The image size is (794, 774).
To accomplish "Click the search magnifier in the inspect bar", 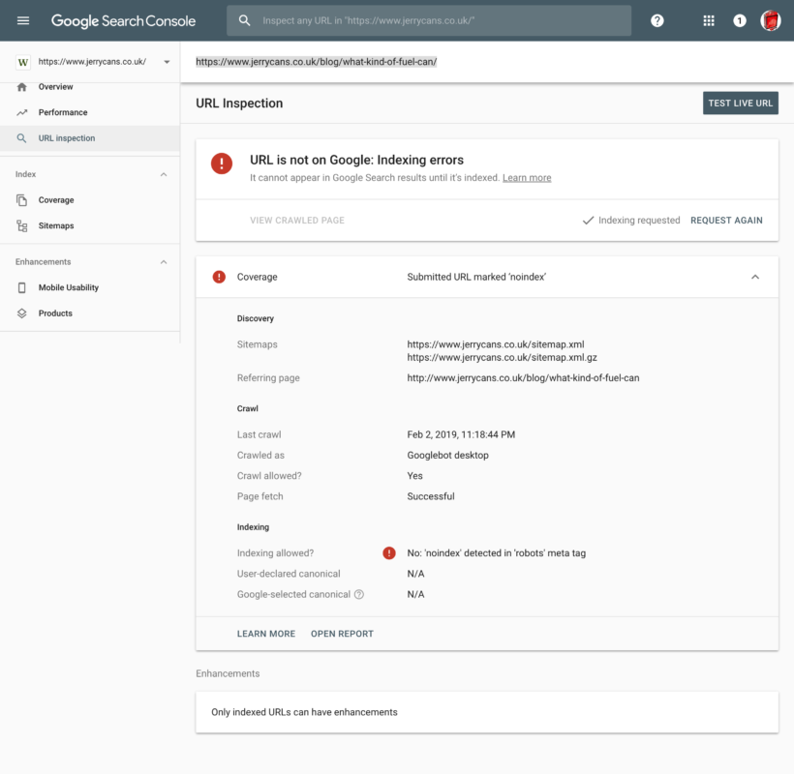I will [245, 20].
